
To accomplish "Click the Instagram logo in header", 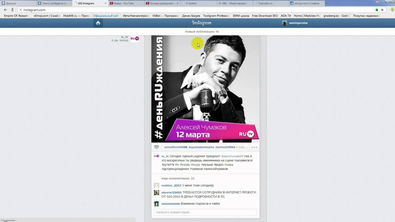I will (x=202, y=23).
